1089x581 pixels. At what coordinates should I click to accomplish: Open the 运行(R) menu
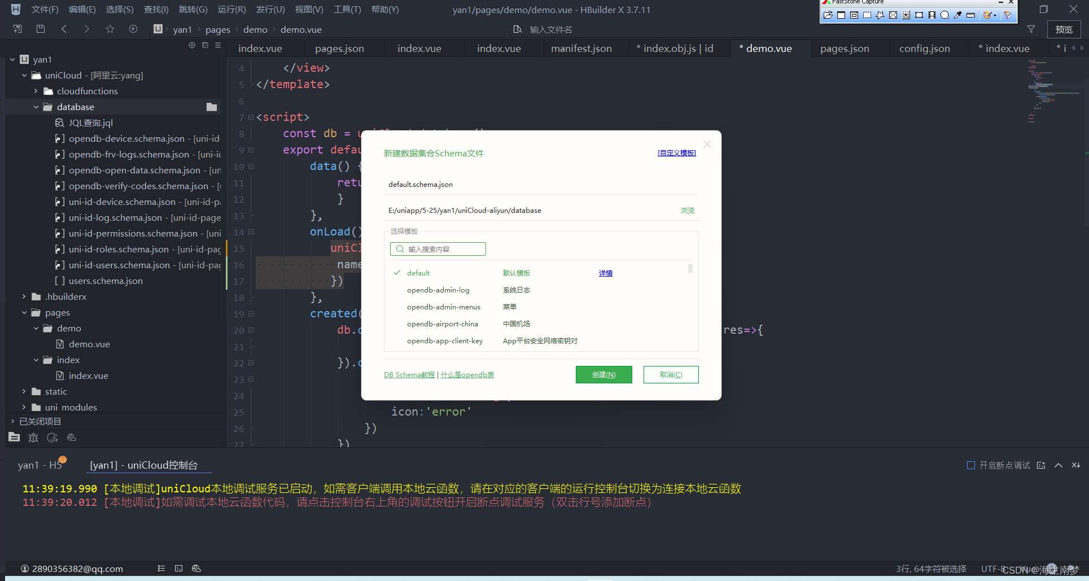[x=231, y=9]
